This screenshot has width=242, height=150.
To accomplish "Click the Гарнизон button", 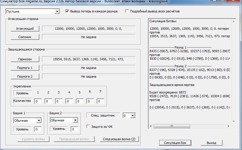I will coord(25,59).
